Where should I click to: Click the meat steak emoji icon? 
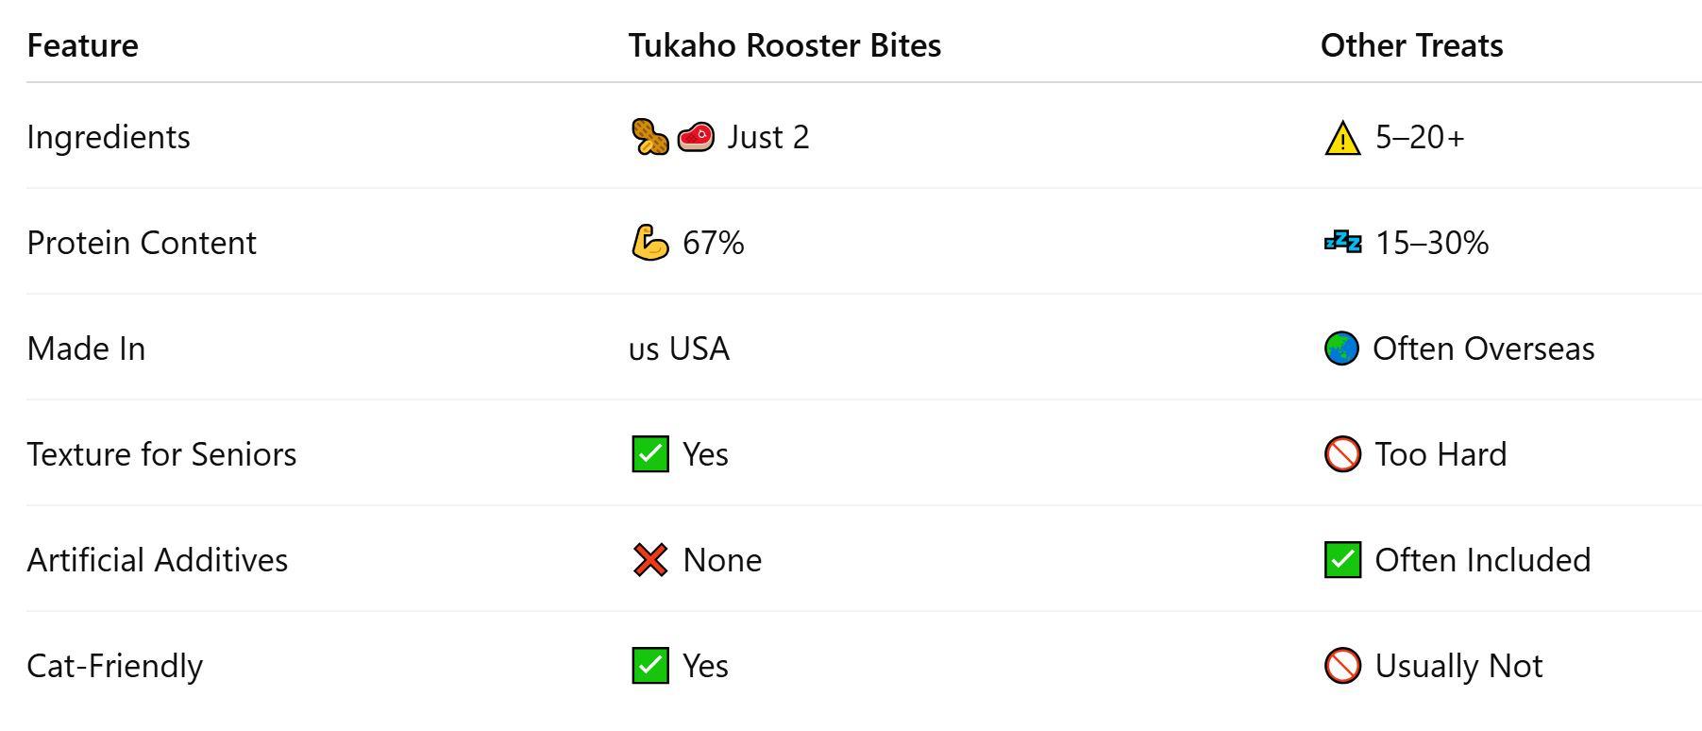[696, 137]
